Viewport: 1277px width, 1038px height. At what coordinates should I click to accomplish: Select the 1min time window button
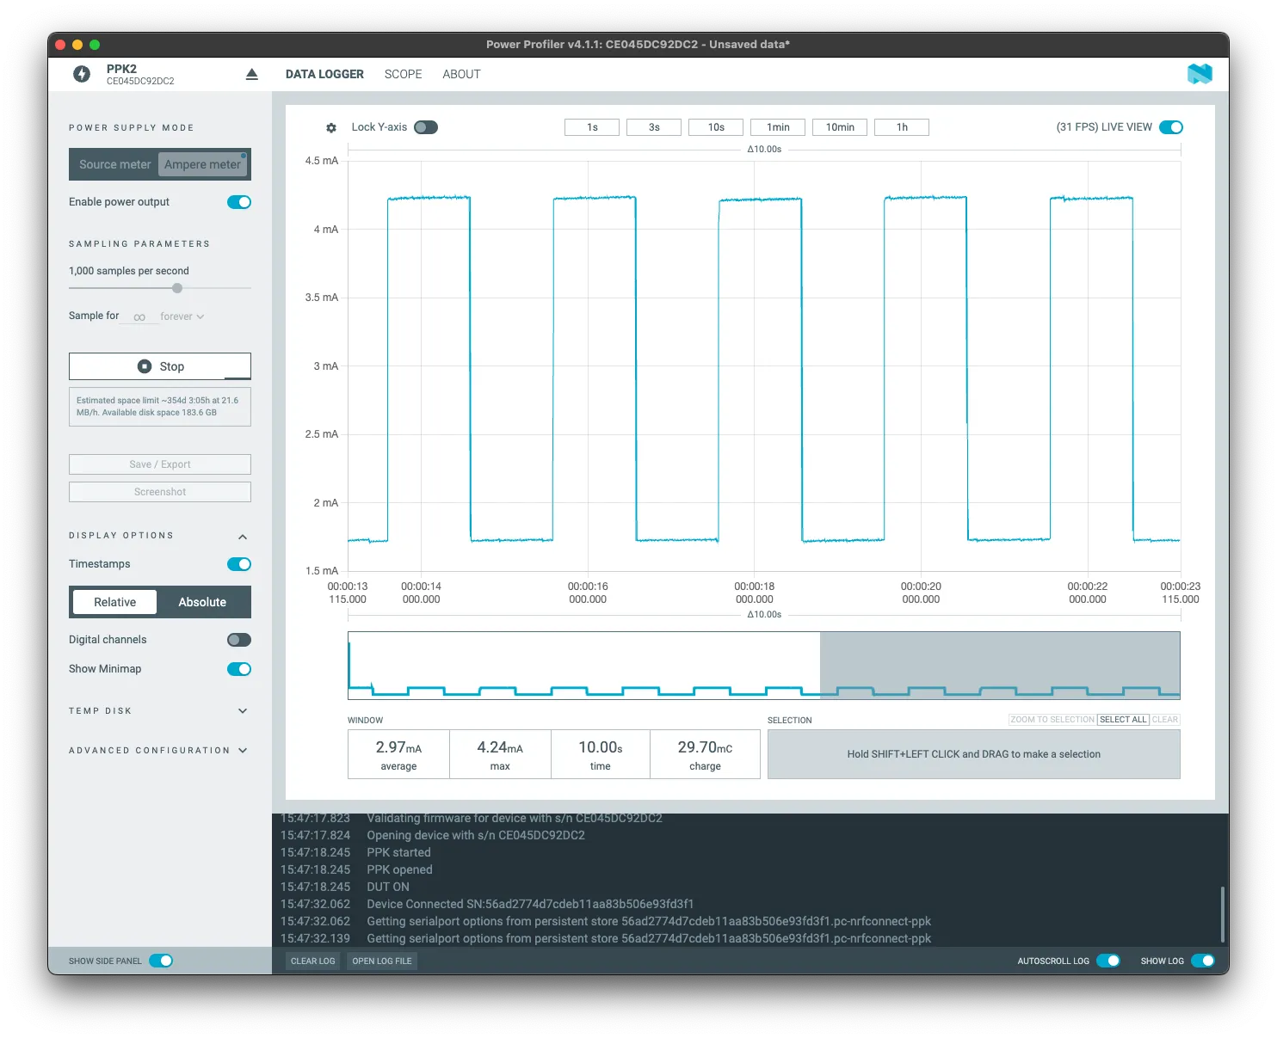pyautogui.click(x=778, y=127)
